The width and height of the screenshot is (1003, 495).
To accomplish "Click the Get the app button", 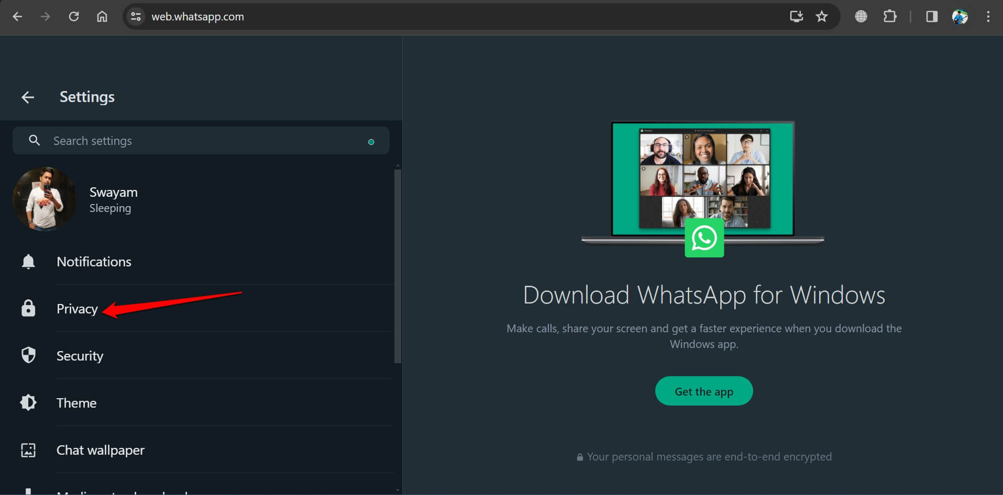I will tap(704, 391).
